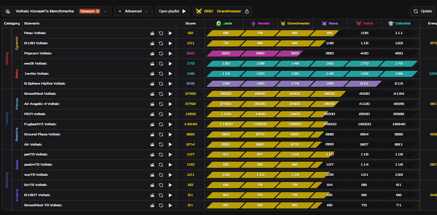
Task: Open chart icon for B180 Voltaic
Action: [152, 43]
